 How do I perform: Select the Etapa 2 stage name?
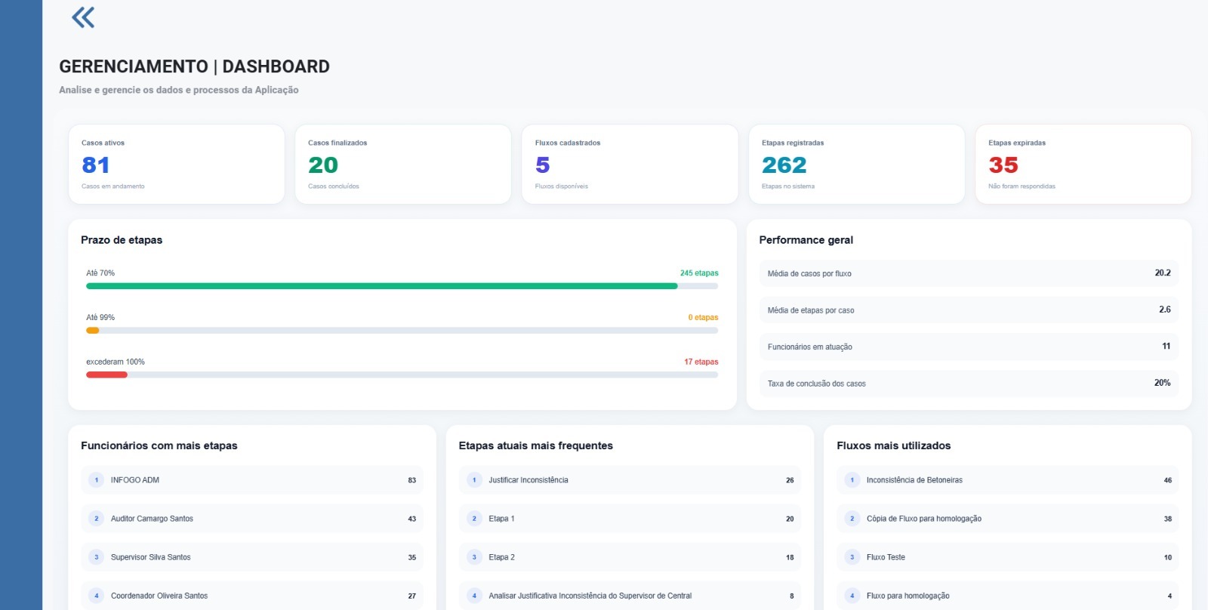pos(501,557)
